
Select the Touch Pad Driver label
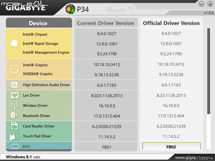click(x=37, y=136)
